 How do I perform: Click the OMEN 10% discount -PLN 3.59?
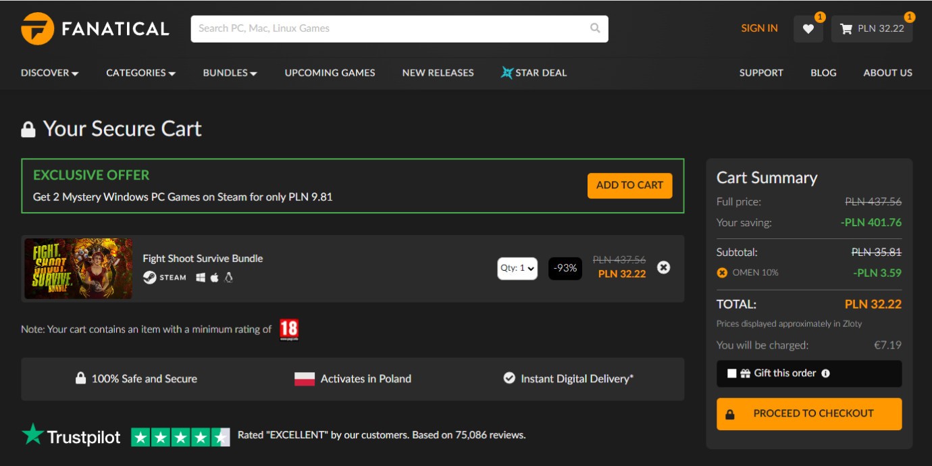click(877, 273)
